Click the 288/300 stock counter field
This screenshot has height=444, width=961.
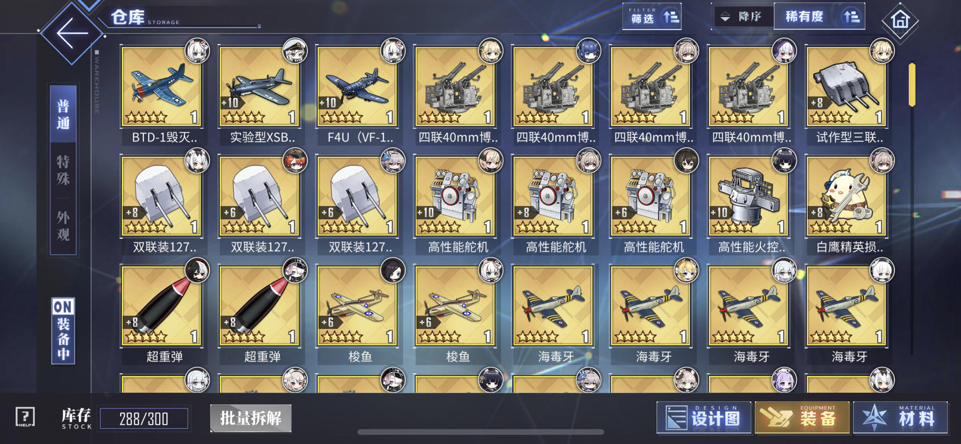pyautogui.click(x=144, y=419)
